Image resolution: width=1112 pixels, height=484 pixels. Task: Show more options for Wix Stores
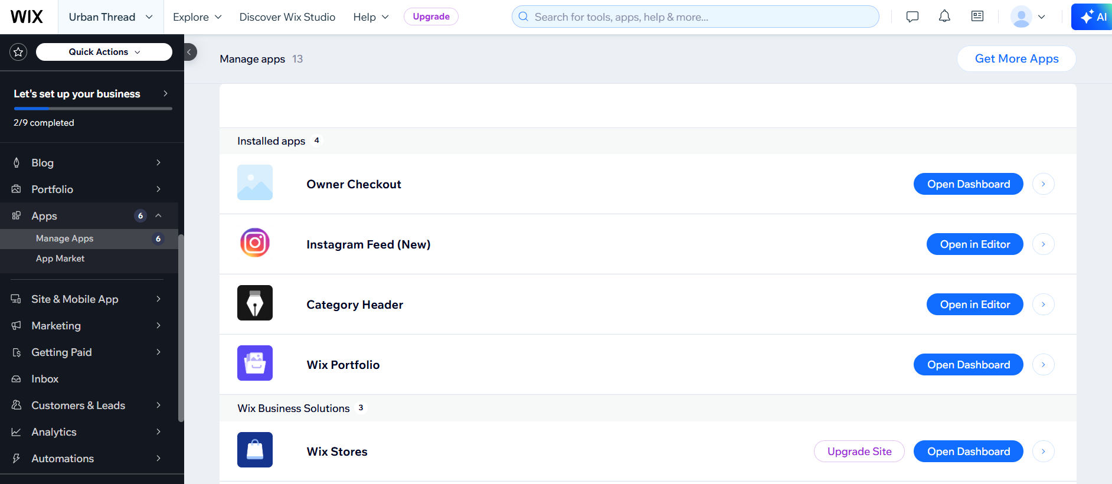(x=1044, y=452)
